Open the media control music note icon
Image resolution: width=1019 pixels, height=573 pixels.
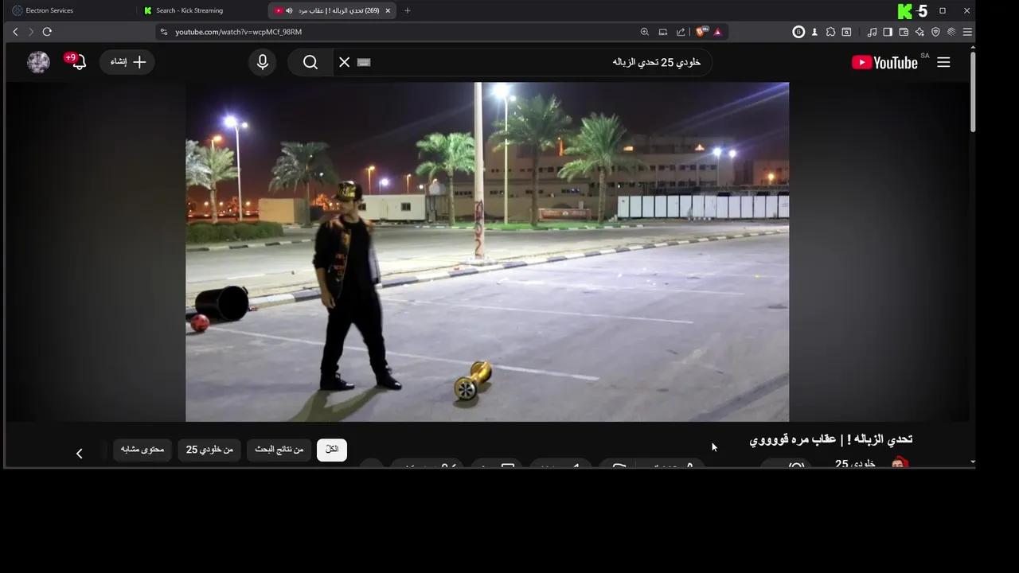pos(872,32)
